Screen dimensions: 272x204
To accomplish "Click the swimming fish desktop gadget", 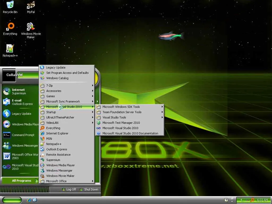I will tap(171, 36).
